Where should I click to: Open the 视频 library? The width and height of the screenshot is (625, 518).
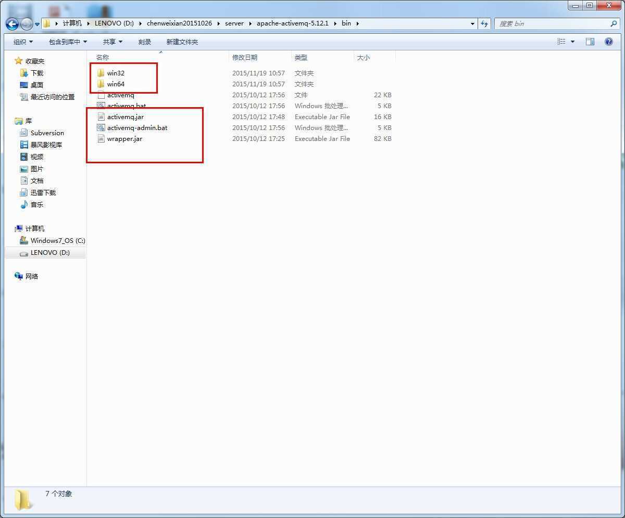click(x=36, y=157)
